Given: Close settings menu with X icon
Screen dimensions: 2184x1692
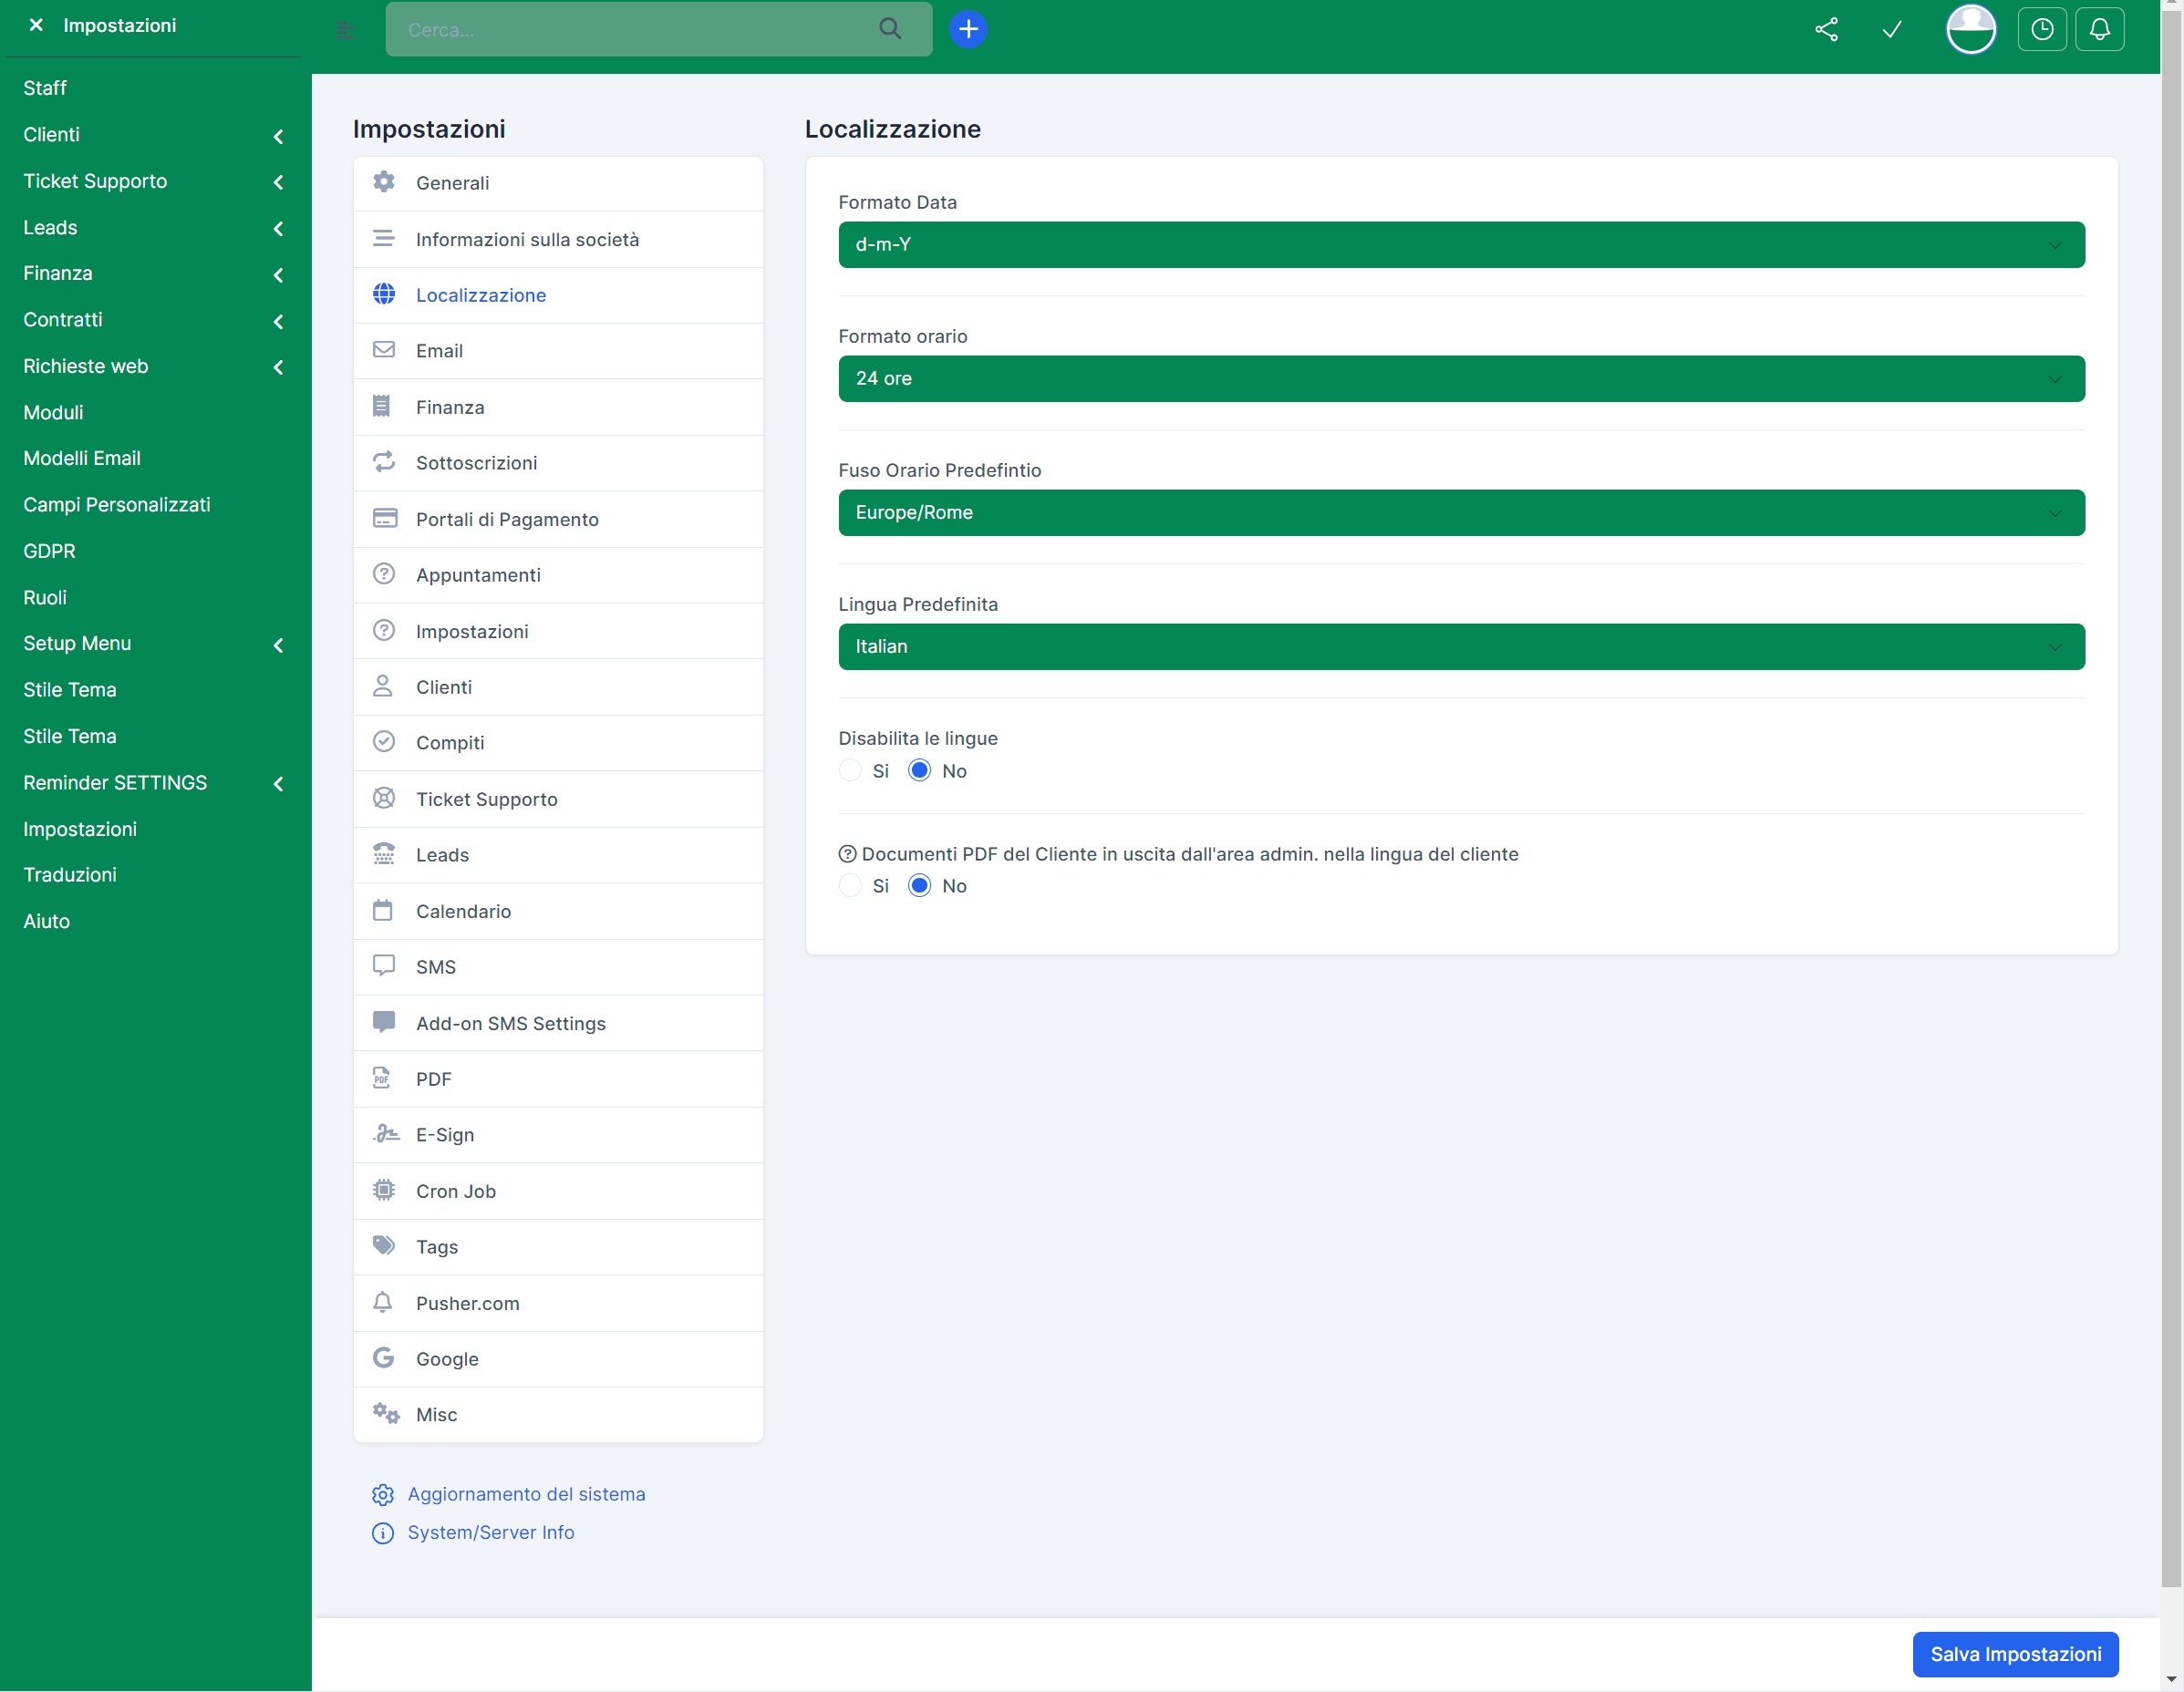Looking at the screenshot, I should pyautogui.click(x=36, y=25).
